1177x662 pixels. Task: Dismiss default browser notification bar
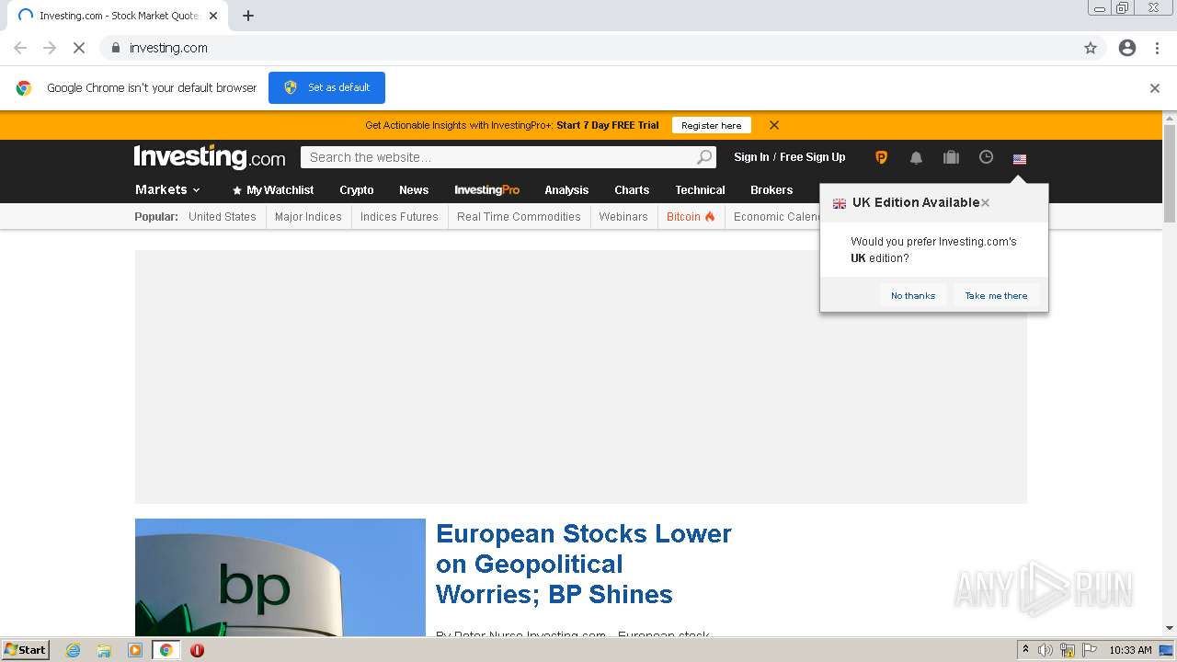[1155, 88]
